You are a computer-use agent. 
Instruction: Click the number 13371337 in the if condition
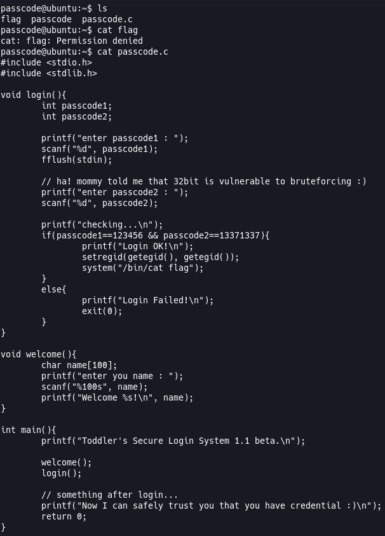[240, 235]
